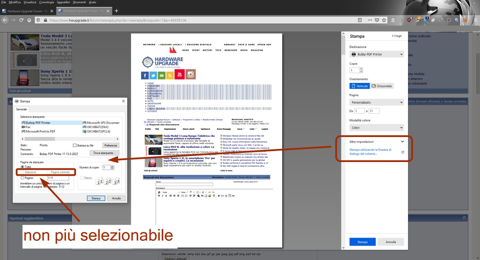
Task: Select the 'Generale' tab in Stampa dialog
Action: [22, 109]
